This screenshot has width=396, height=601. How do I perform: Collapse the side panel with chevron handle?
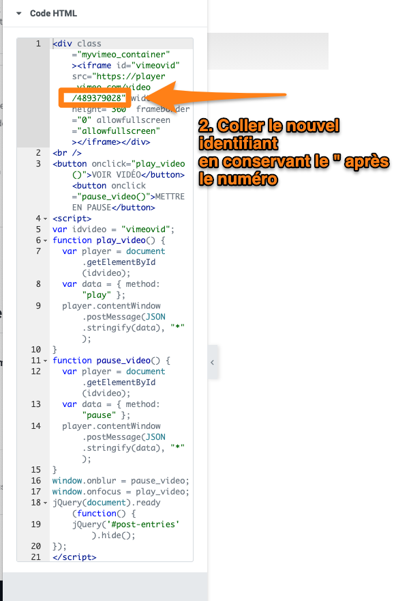[213, 362]
